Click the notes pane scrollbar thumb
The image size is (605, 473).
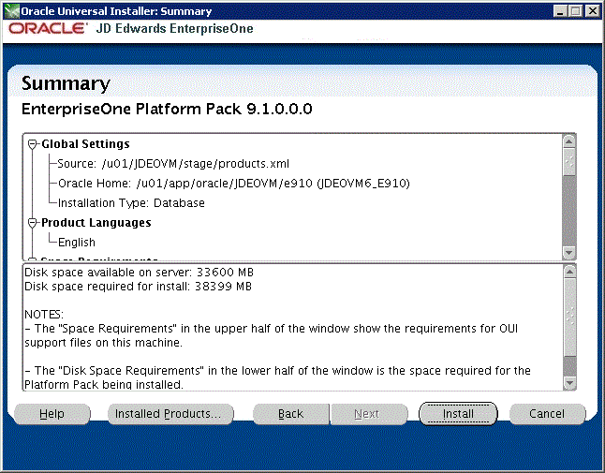[570, 317]
